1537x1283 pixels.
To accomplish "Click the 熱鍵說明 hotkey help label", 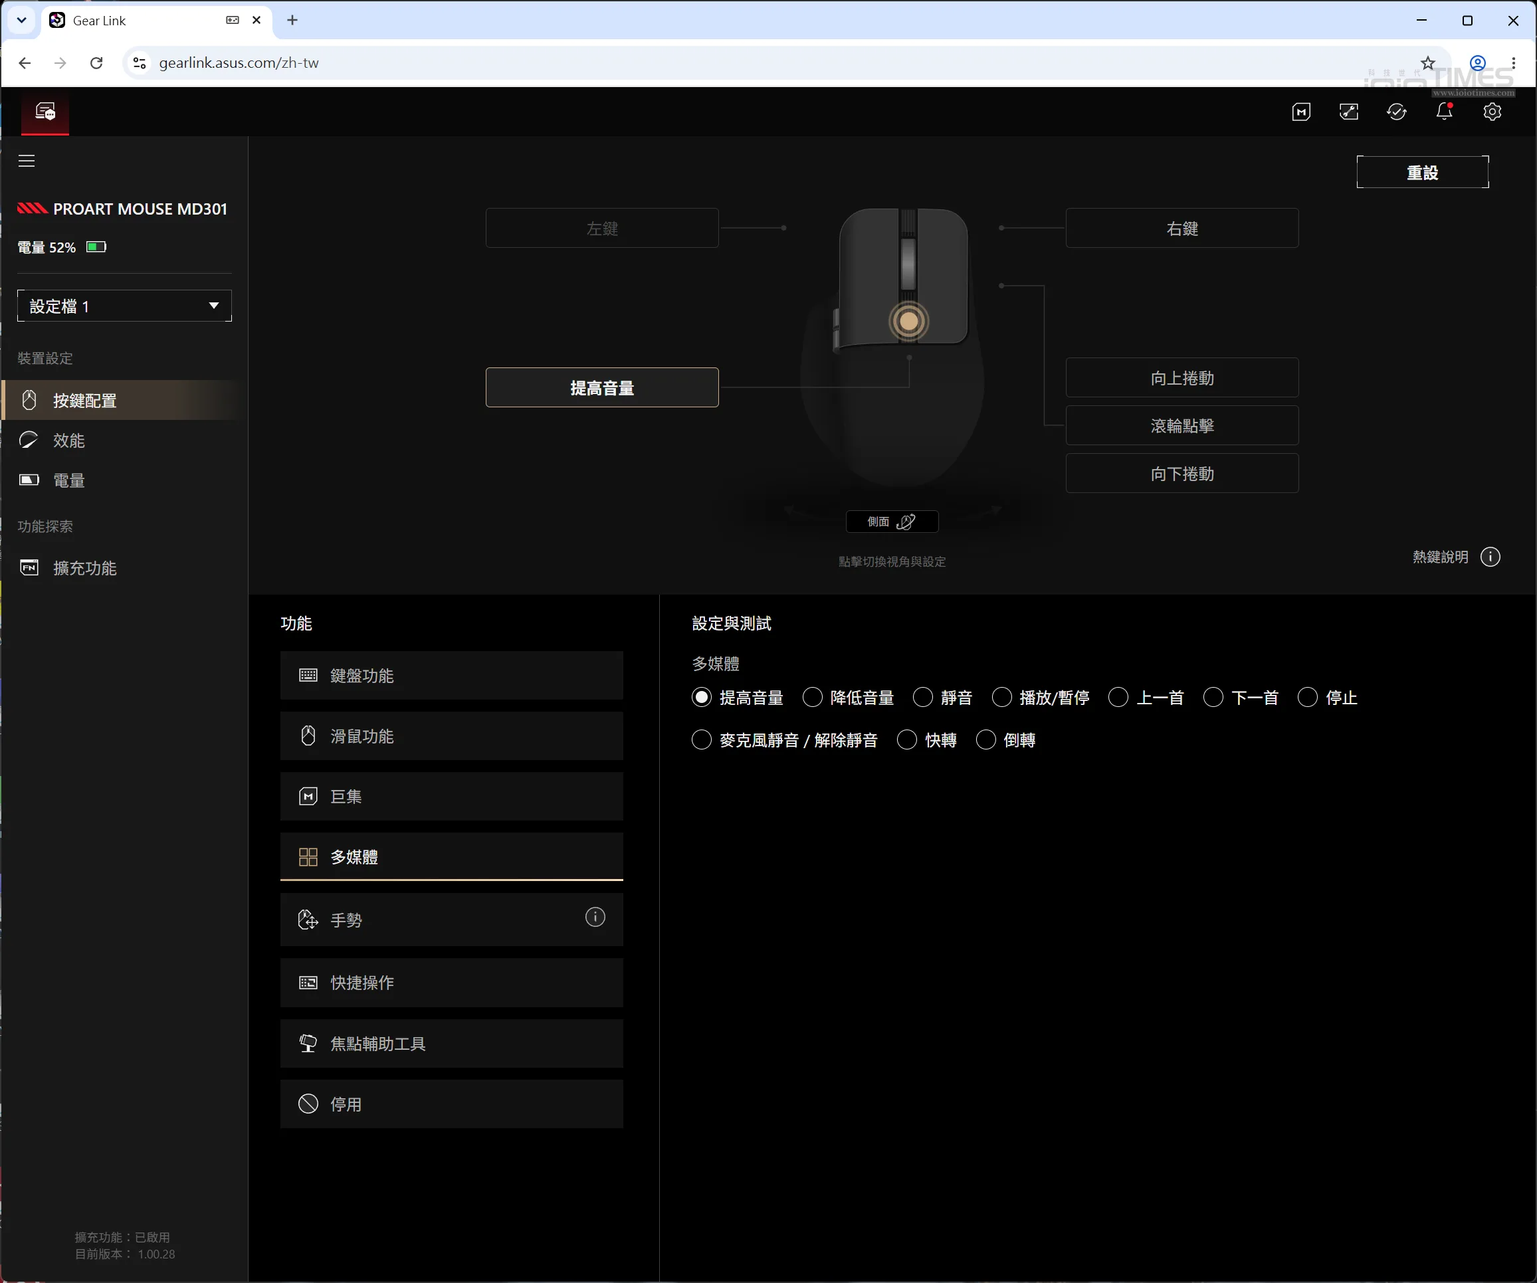I will point(1441,557).
